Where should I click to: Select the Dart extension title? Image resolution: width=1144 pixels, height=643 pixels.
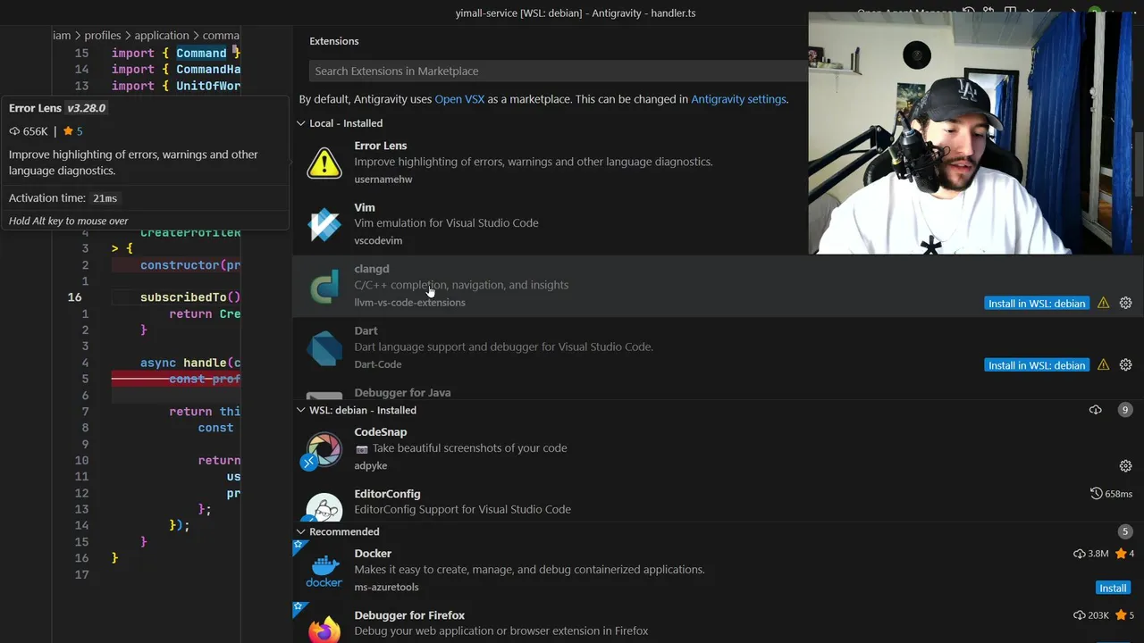tap(366, 330)
